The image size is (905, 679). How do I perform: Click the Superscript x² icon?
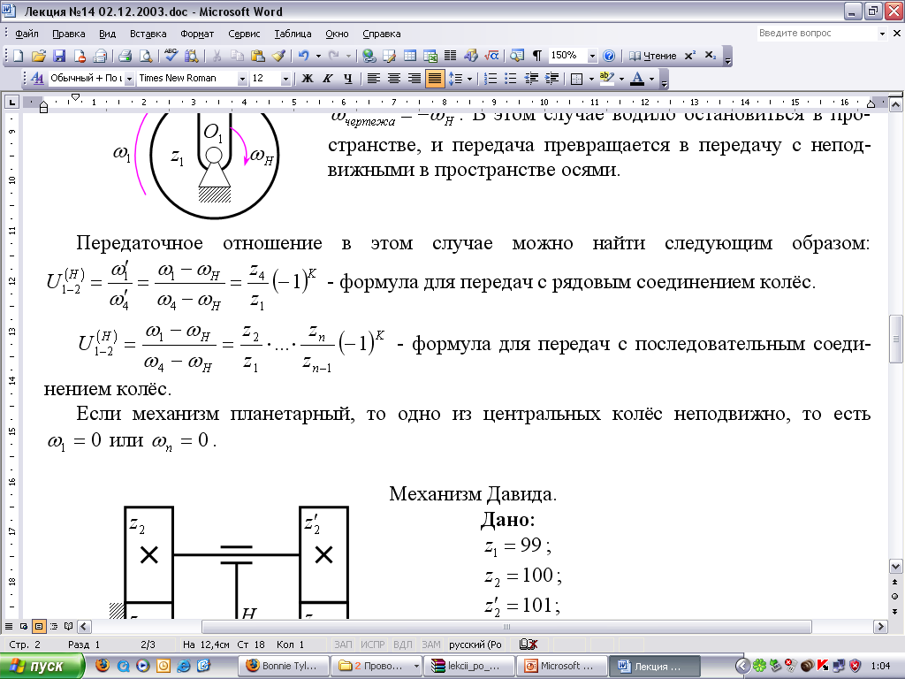(x=689, y=56)
